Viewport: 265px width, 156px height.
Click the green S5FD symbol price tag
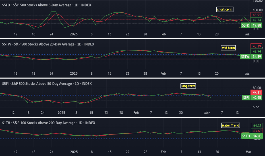(x=246, y=26)
